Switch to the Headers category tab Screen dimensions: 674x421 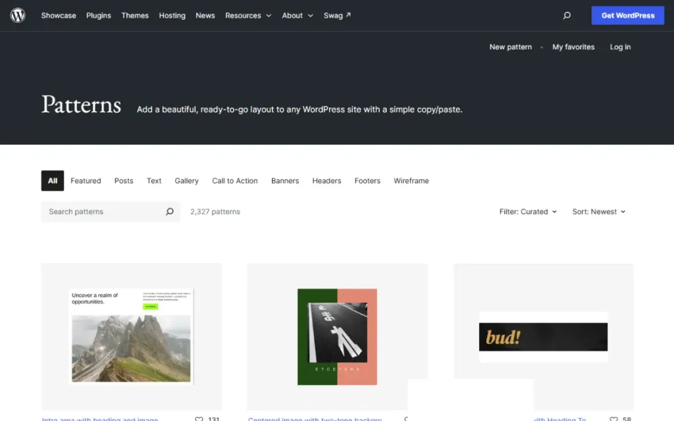326,180
